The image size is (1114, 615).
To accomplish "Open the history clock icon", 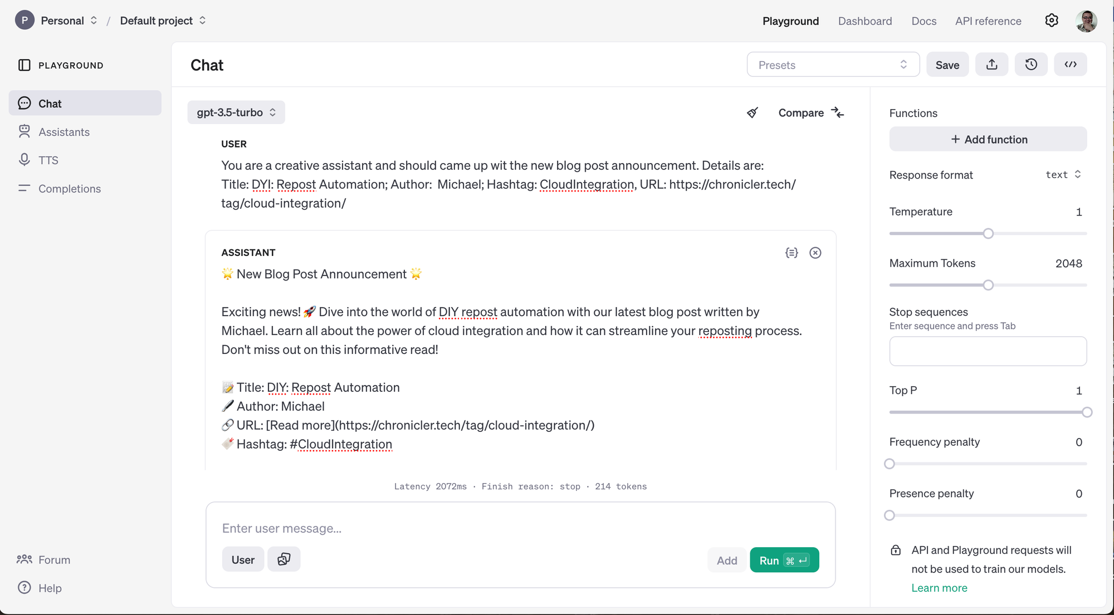I will coord(1031,65).
